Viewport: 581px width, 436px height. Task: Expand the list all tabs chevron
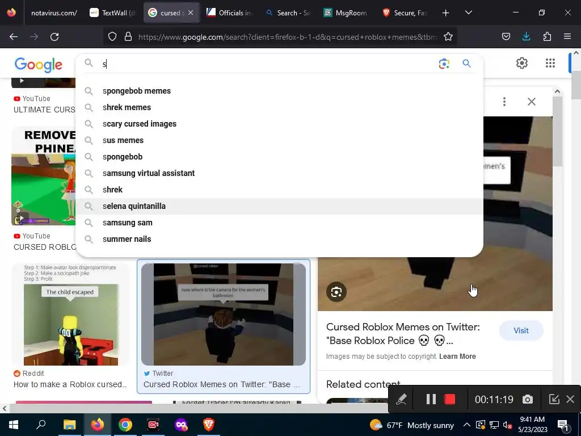click(468, 13)
